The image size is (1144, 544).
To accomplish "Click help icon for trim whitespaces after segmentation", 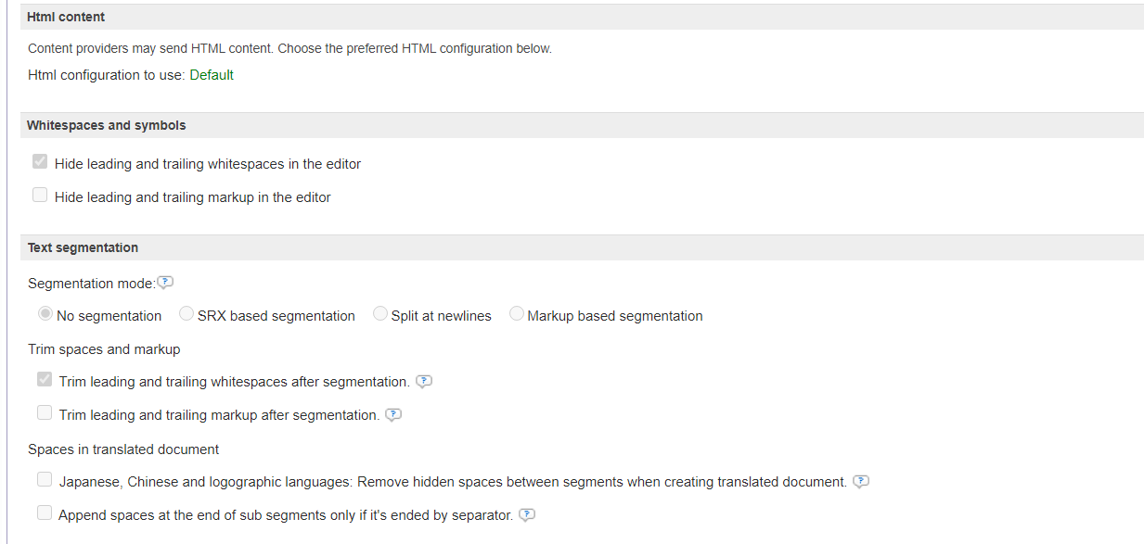I will pyautogui.click(x=424, y=381).
